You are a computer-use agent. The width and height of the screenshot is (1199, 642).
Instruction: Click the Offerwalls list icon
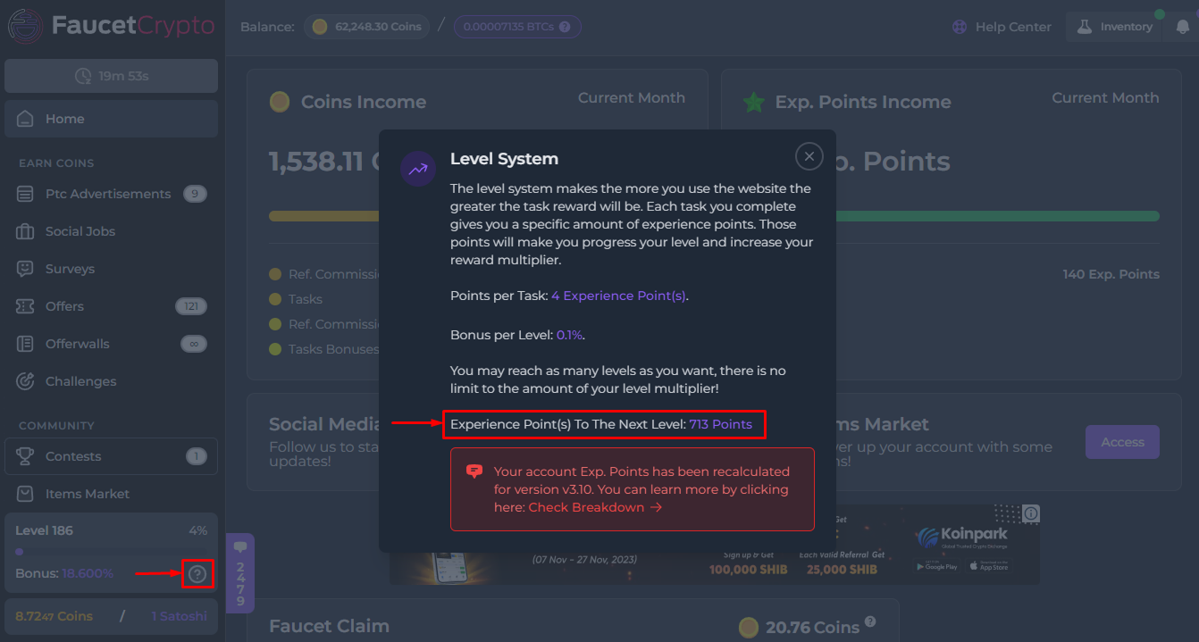pos(26,344)
